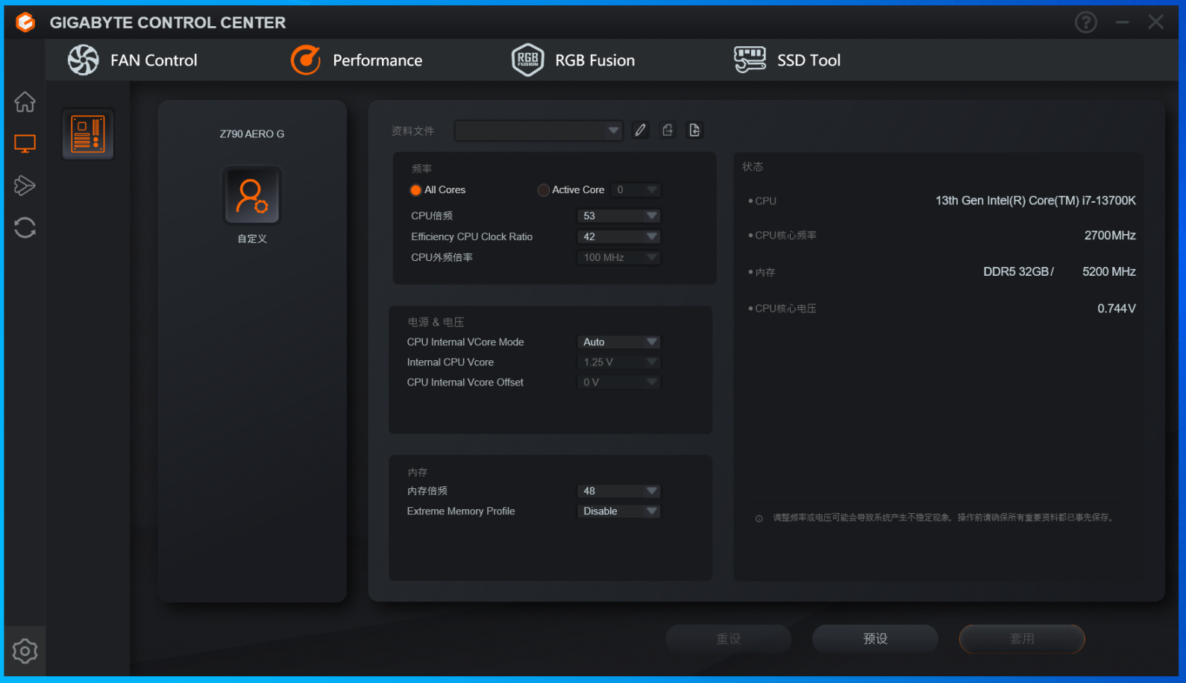Open the FAN Control tab
Screen dimensions: 1186x683
coord(133,60)
